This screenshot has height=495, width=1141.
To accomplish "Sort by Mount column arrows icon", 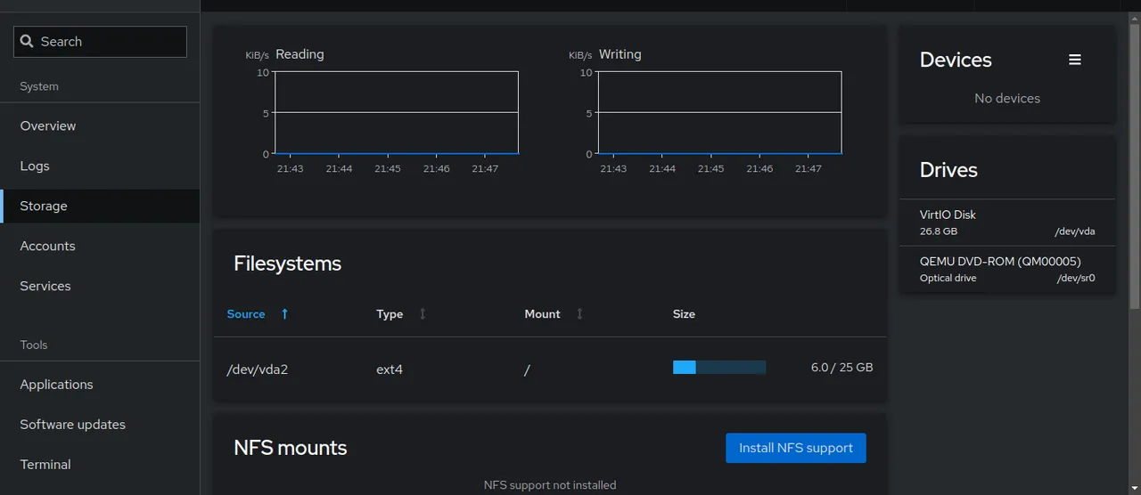I will (579, 314).
